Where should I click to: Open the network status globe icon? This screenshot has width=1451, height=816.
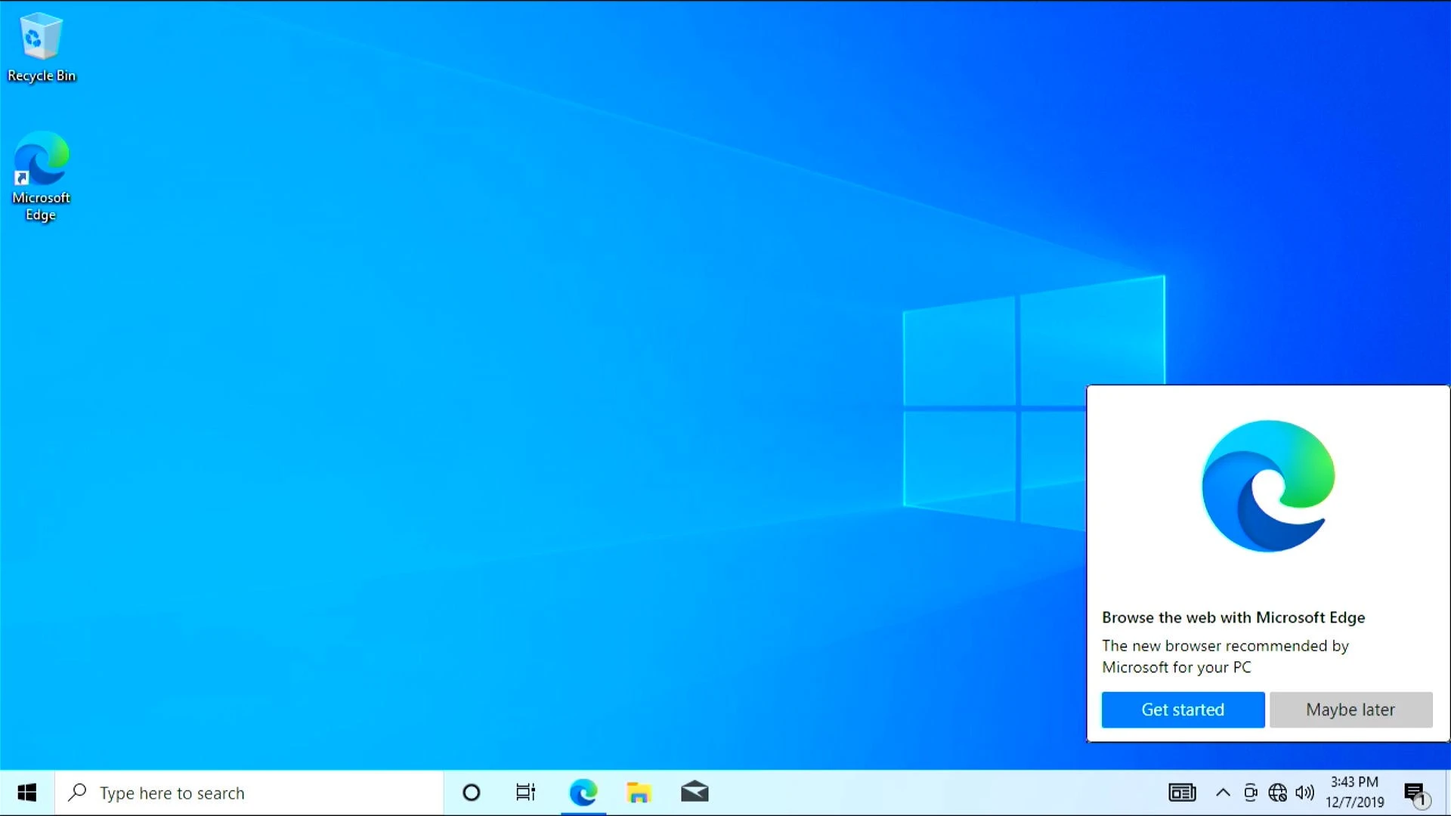point(1277,793)
